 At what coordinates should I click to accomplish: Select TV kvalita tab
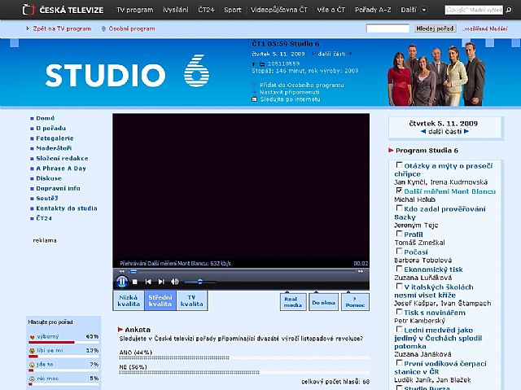coord(192,300)
